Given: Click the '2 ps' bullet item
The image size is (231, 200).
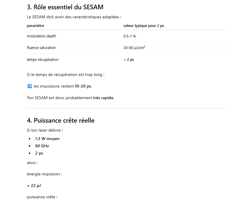Looking at the screenshot, I should pos(39,153).
